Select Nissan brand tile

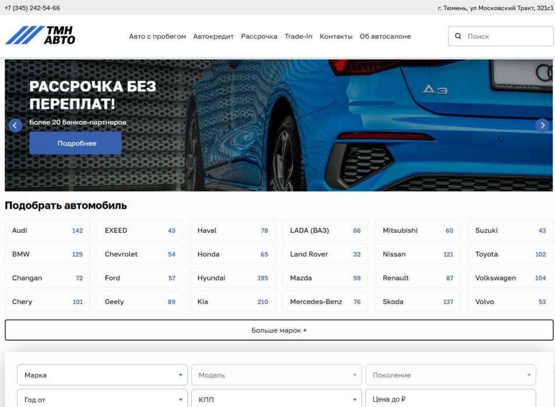point(418,254)
